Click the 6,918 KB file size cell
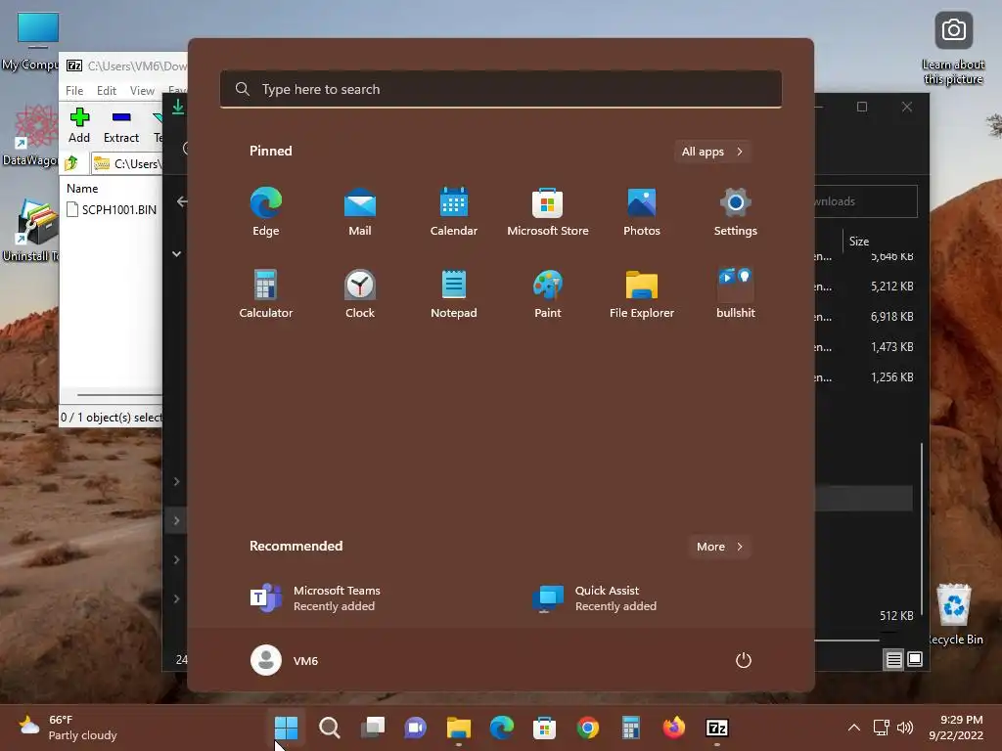1002x751 pixels. click(x=891, y=317)
